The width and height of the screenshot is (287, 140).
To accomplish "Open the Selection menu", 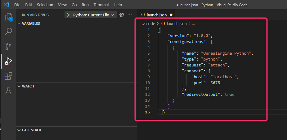I will [45, 5].
